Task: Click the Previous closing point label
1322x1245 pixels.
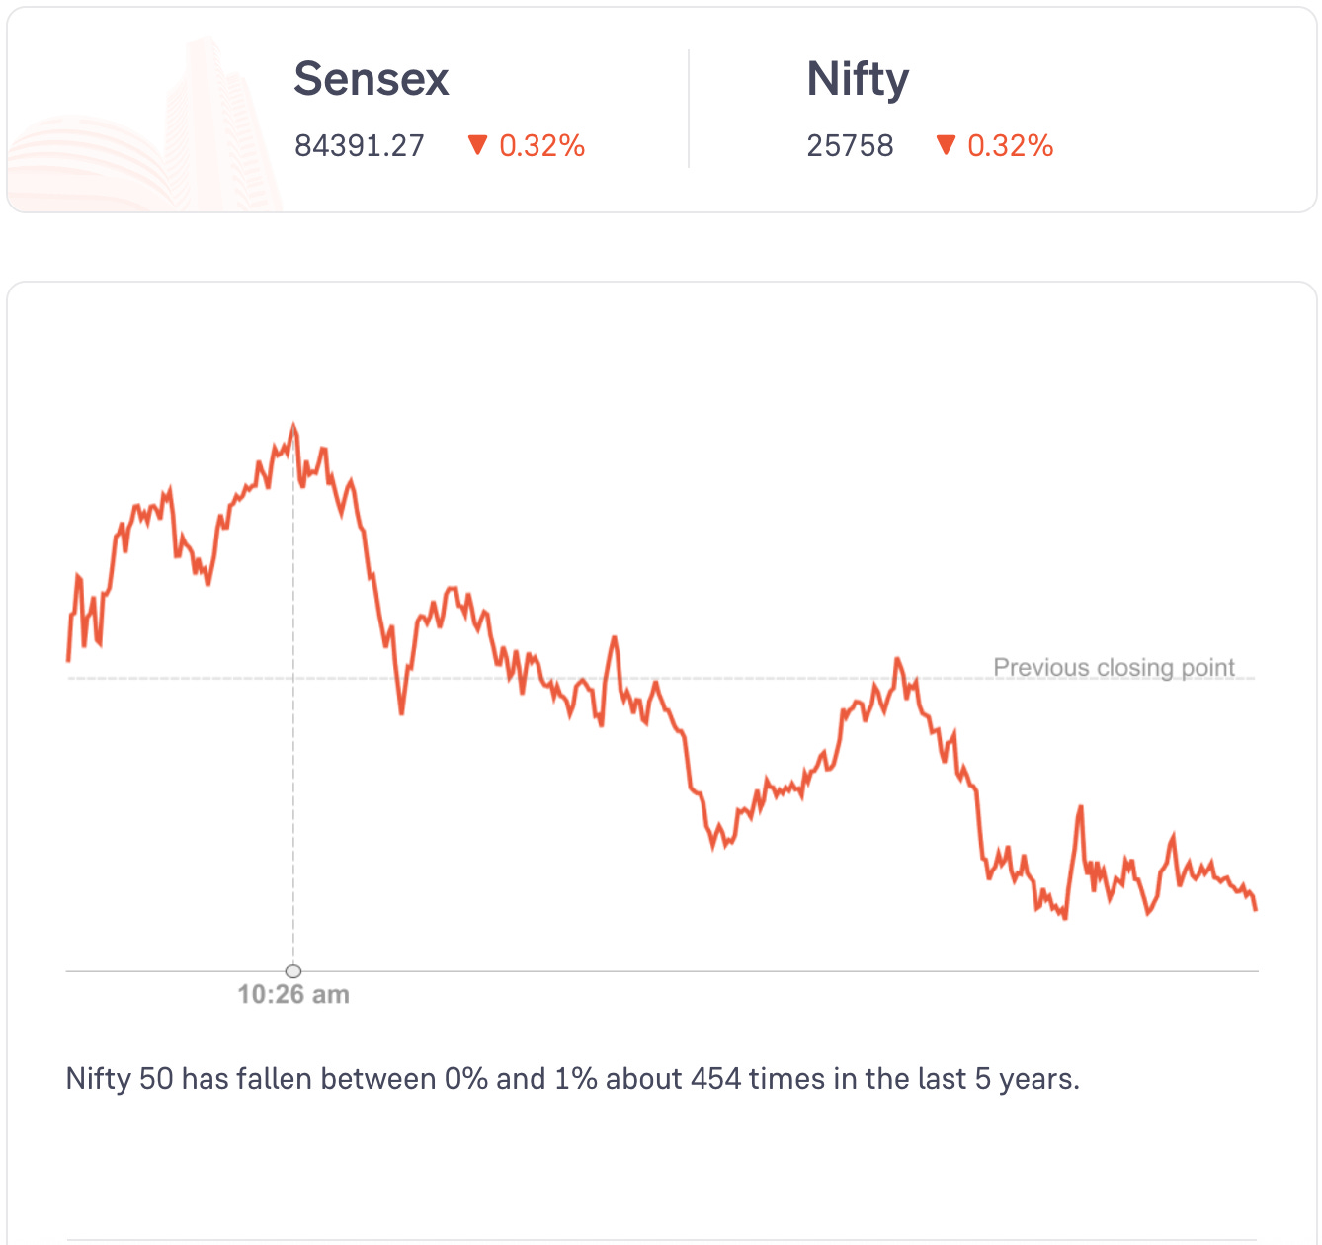Action: tap(1114, 668)
